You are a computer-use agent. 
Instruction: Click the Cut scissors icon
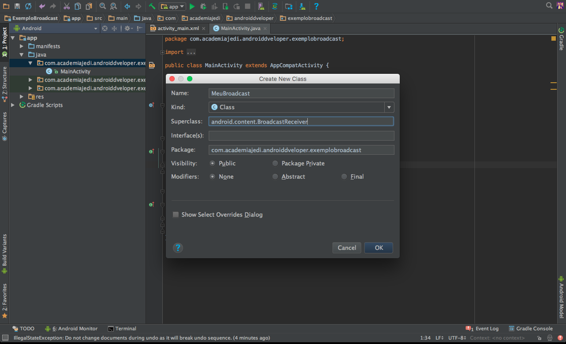tap(66, 6)
